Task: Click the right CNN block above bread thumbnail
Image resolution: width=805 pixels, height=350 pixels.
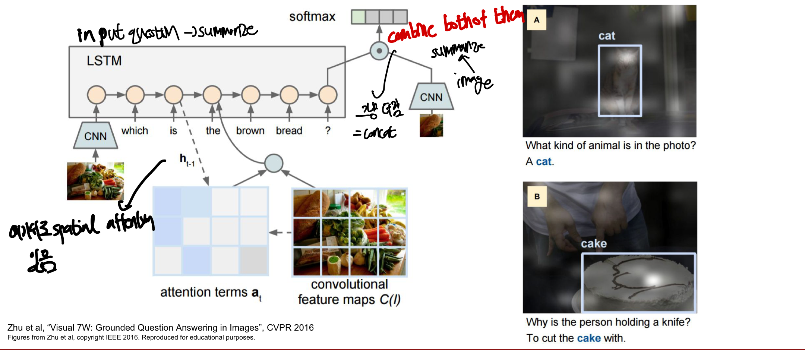Action: pos(431,97)
